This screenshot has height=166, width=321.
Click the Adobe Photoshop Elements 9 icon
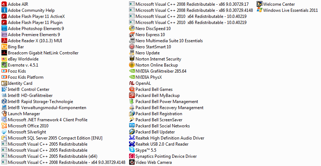[x=4, y=29]
